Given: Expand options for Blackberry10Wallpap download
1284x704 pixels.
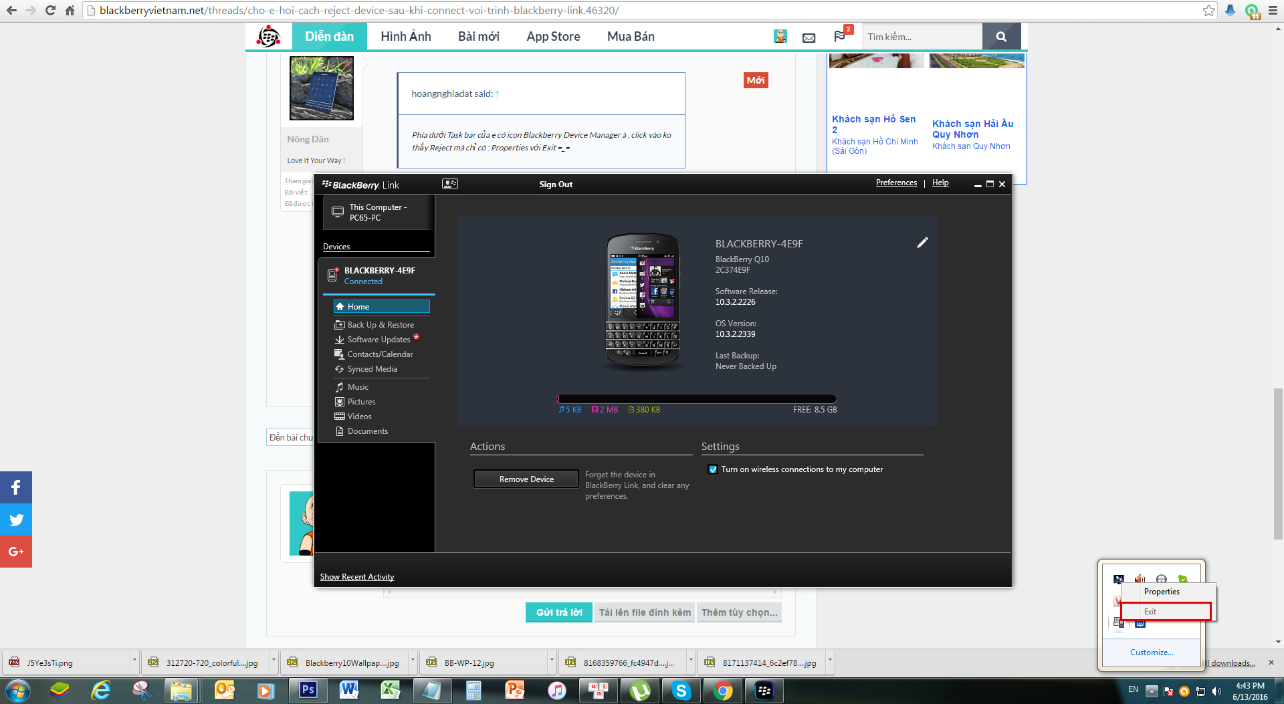Looking at the screenshot, I should tap(413, 661).
